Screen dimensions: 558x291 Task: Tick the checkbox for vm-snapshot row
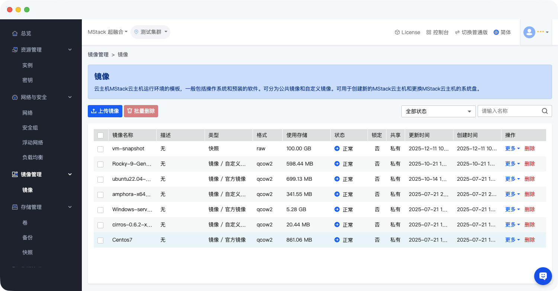(100, 149)
